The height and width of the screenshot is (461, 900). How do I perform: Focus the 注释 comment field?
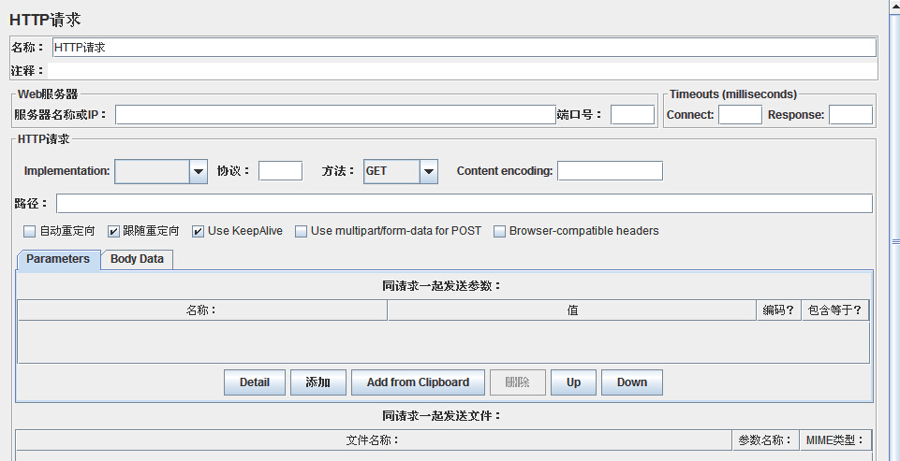(462, 71)
